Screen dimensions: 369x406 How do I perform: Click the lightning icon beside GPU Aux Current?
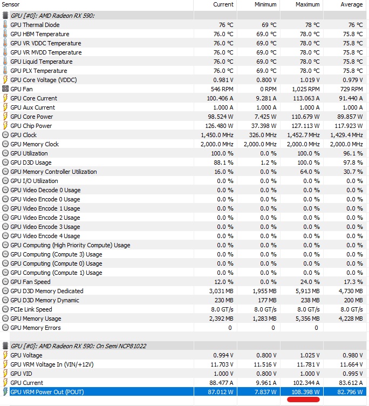(x=5, y=107)
